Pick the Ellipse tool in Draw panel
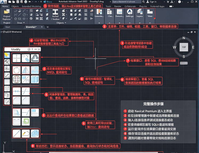199x153 pixels. point(24,19)
